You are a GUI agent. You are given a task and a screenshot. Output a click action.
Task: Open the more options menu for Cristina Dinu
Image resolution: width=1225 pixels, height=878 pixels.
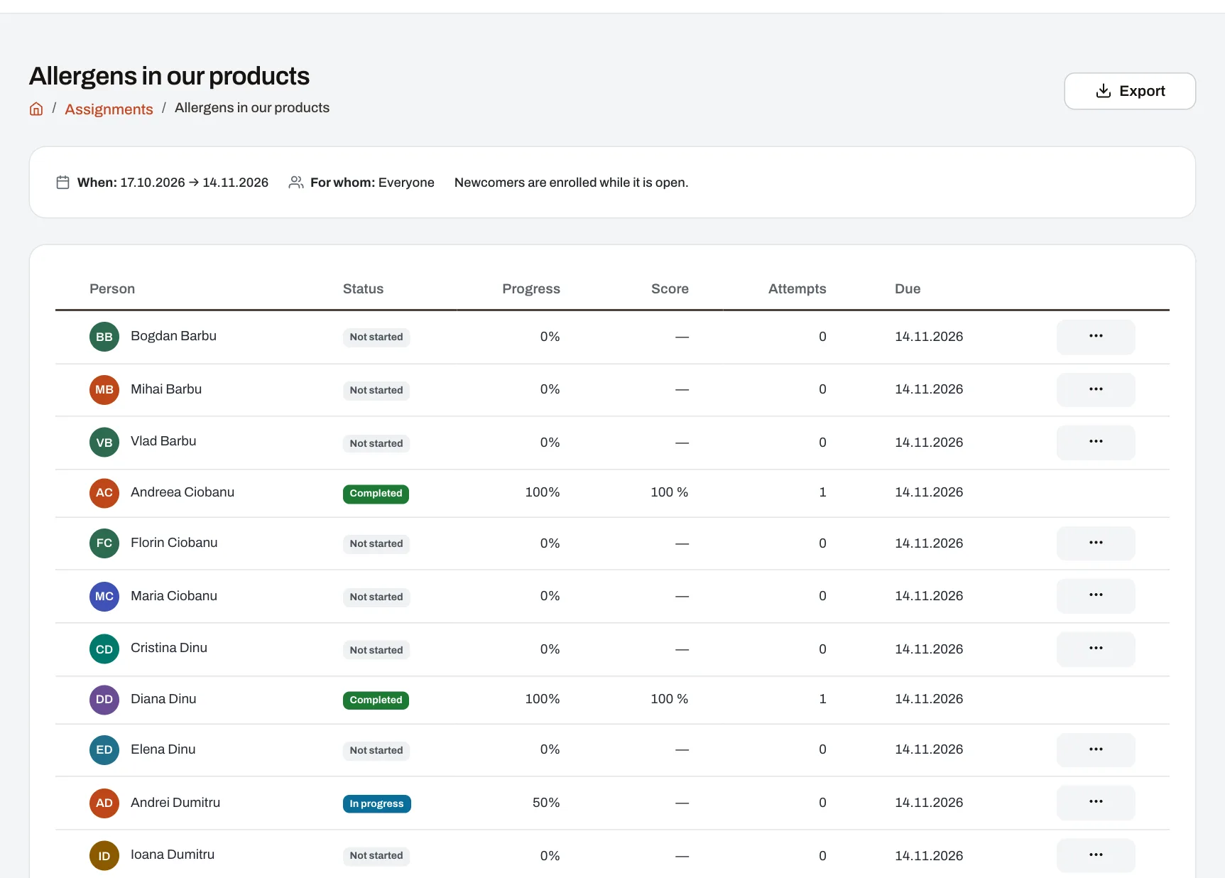pyautogui.click(x=1095, y=649)
